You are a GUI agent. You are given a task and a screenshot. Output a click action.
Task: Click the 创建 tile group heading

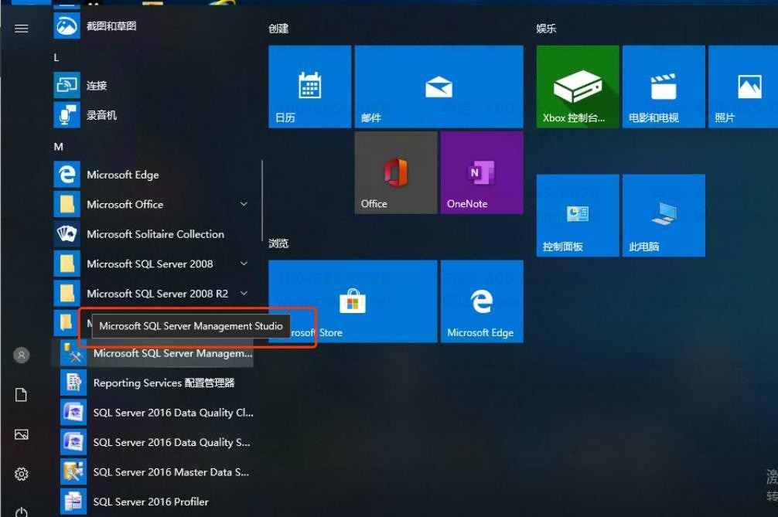coord(278,29)
